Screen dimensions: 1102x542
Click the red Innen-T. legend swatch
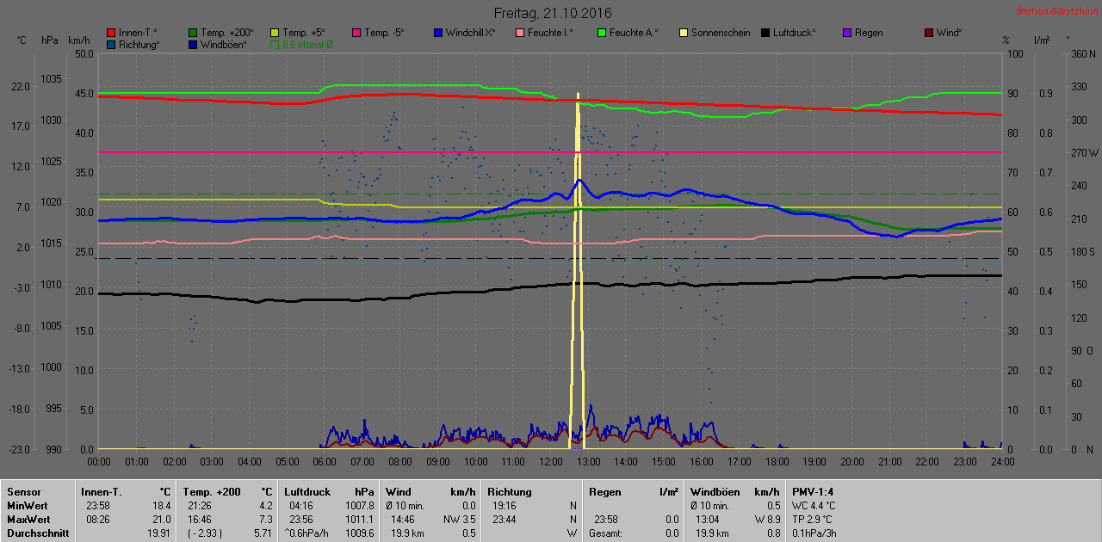click(x=111, y=33)
